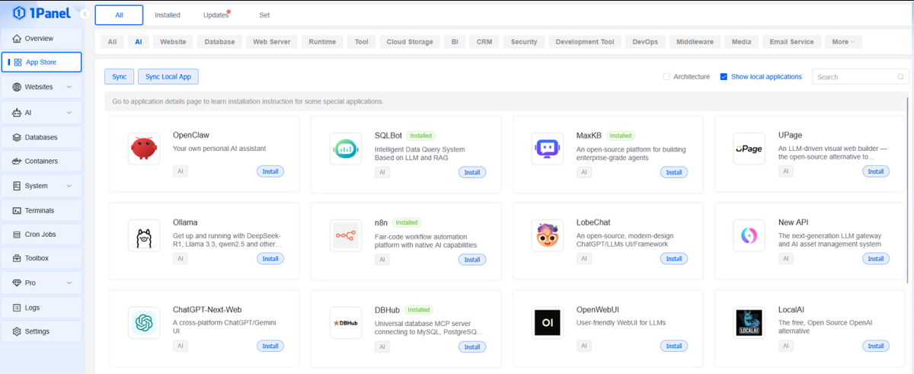Open the MaxKB robot app icon
Viewport: 914px width, 374px height.
tap(548, 149)
